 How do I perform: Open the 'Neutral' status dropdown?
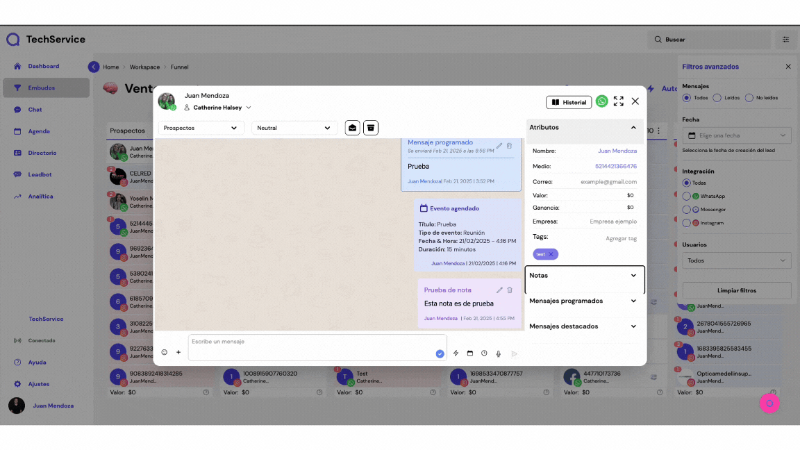294,128
